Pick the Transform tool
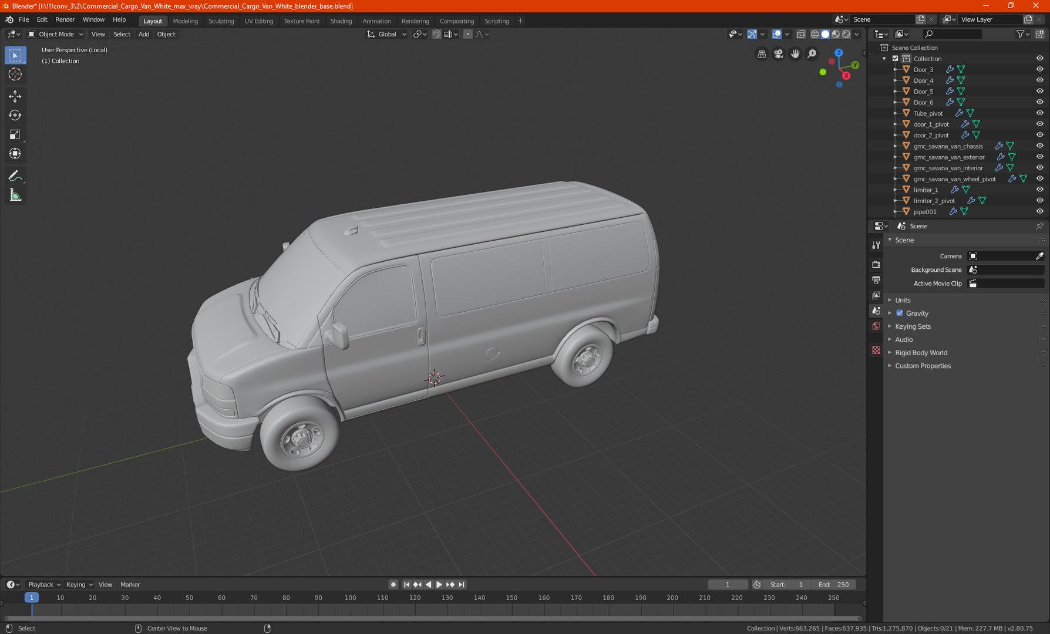Image resolution: width=1050 pixels, height=634 pixels. pyautogui.click(x=15, y=154)
